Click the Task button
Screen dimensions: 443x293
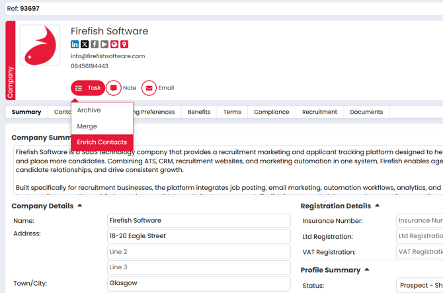pos(88,88)
